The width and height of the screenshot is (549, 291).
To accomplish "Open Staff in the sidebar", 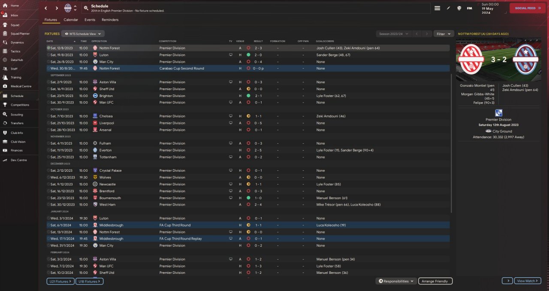I will (x=14, y=69).
